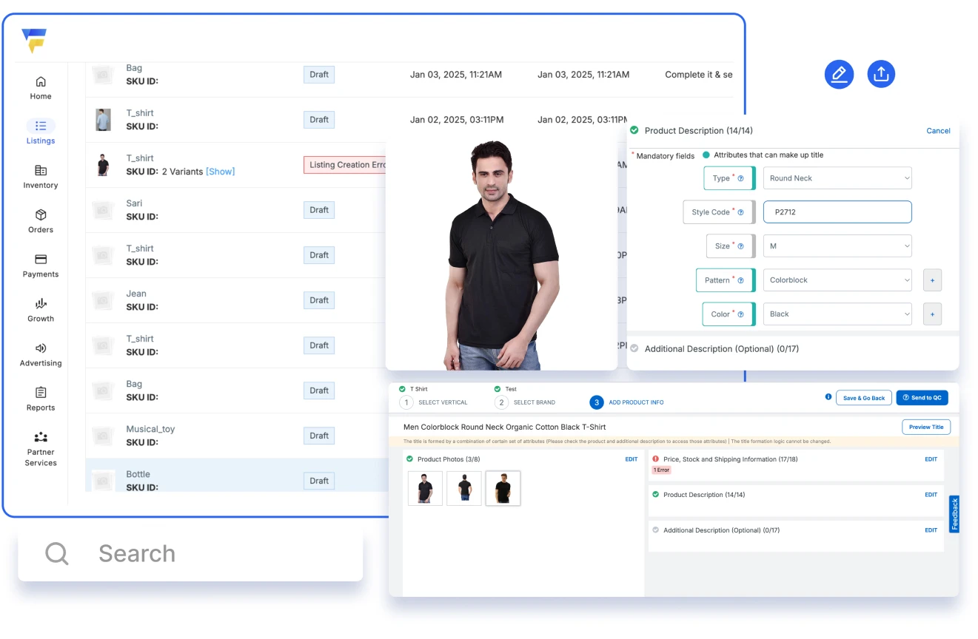
Task: Expand Additional Description (Optional) section
Action: tap(721, 349)
